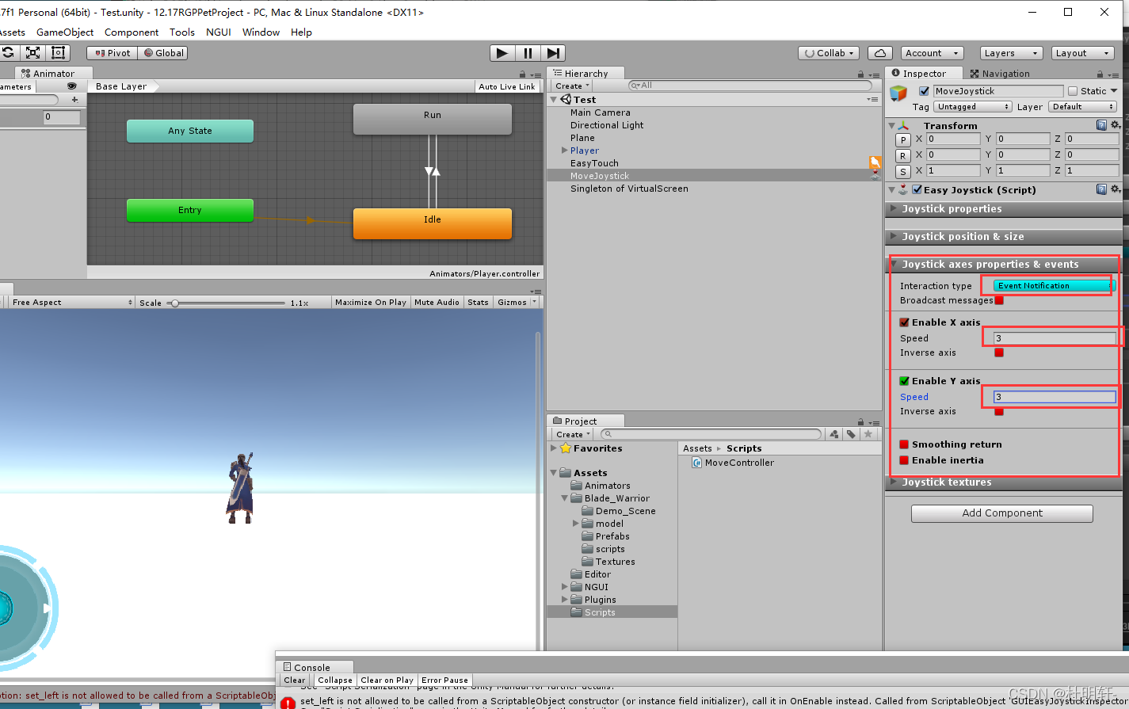The image size is (1129, 709).
Task: Click the Step frame button
Action: point(552,53)
